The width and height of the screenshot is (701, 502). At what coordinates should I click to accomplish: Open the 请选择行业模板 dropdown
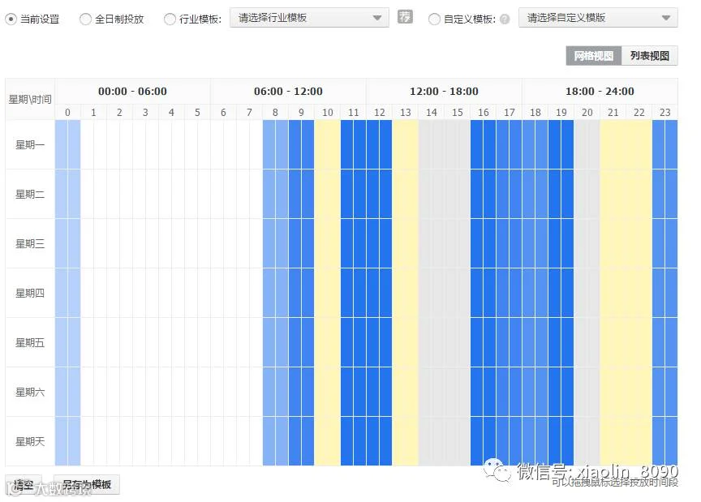coord(309,18)
